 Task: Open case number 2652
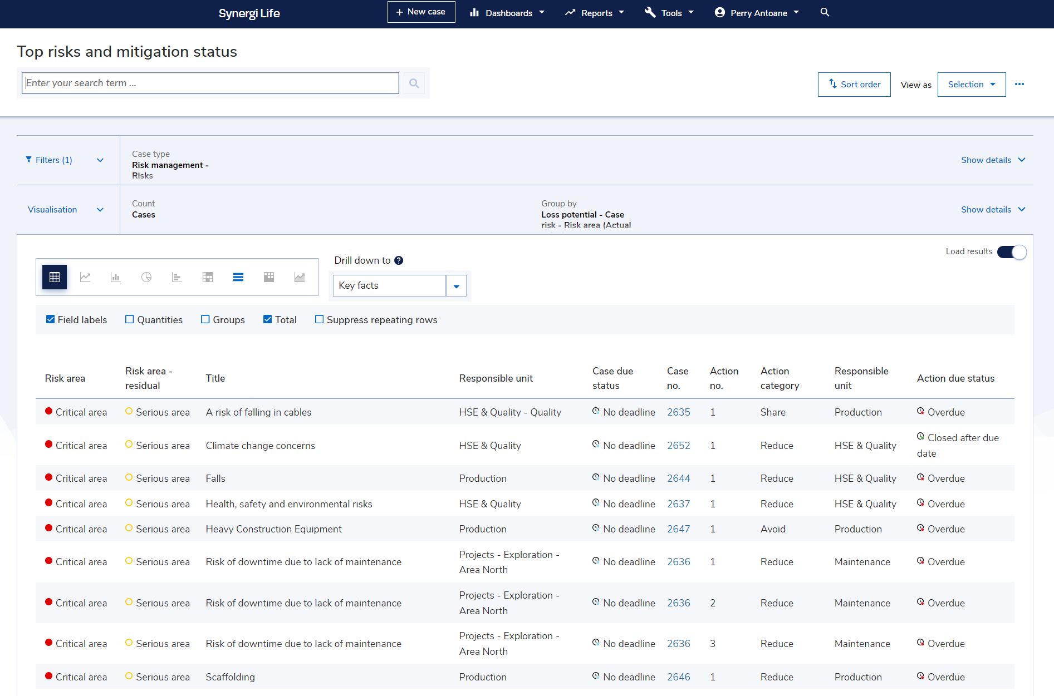(x=678, y=445)
